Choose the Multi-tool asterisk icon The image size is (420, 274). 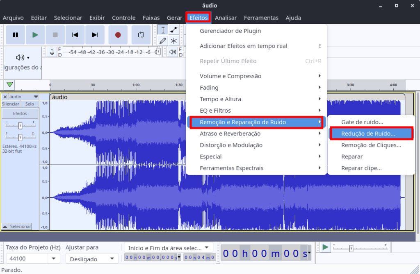174,40
